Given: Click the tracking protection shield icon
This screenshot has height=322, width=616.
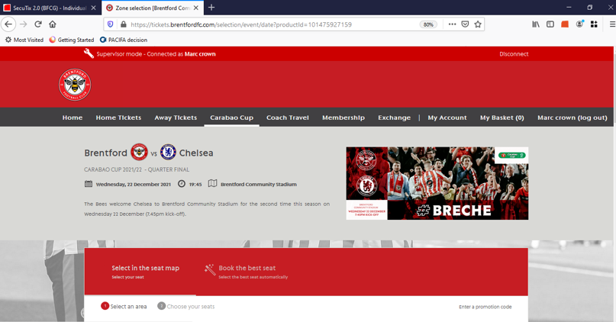Looking at the screenshot, I should pos(111,24).
